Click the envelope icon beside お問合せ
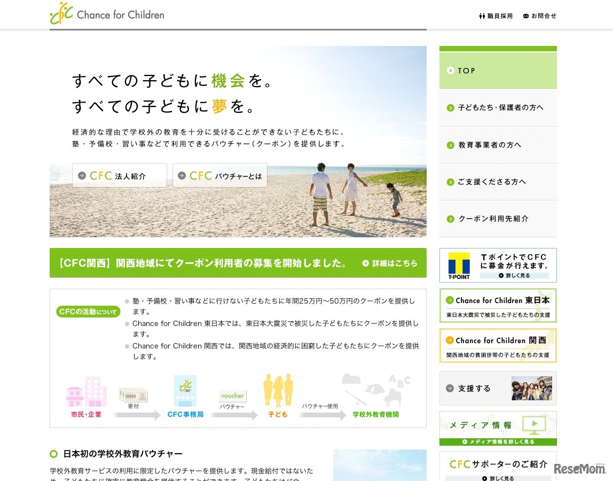Screen dimensions: 613x481 coord(526,16)
